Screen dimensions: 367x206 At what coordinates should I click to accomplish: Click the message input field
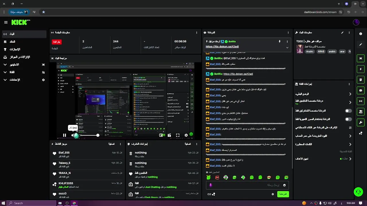click(247, 185)
